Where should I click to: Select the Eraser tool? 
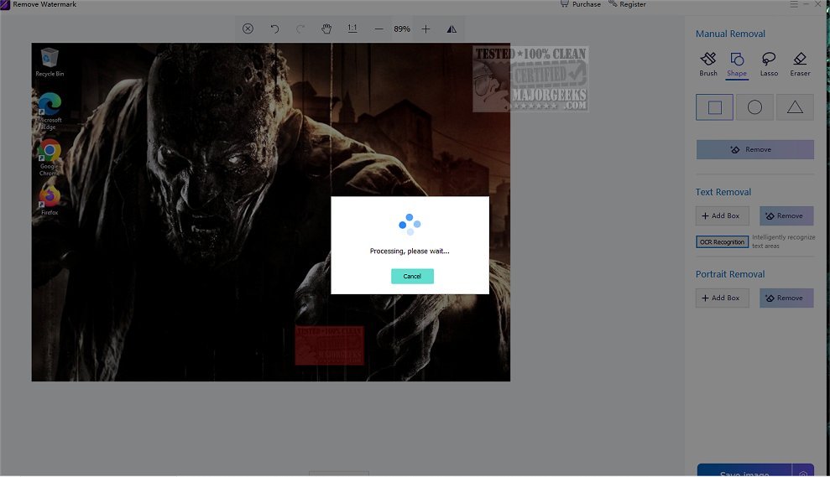tap(800, 65)
